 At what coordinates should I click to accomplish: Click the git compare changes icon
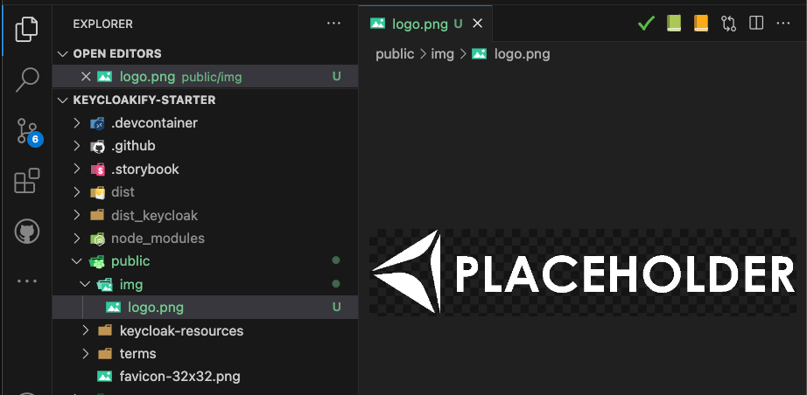click(x=728, y=24)
